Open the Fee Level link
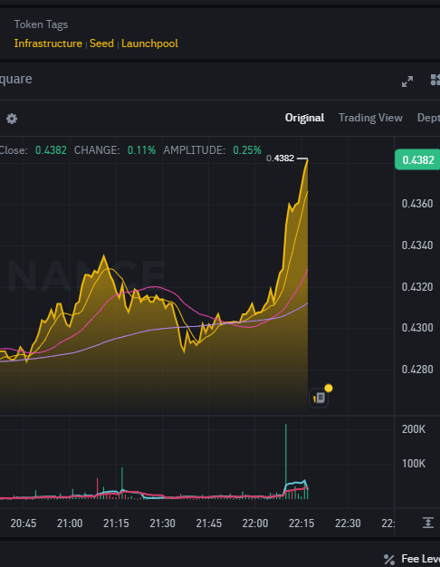The image size is (440, 567). tap(420, 559)
